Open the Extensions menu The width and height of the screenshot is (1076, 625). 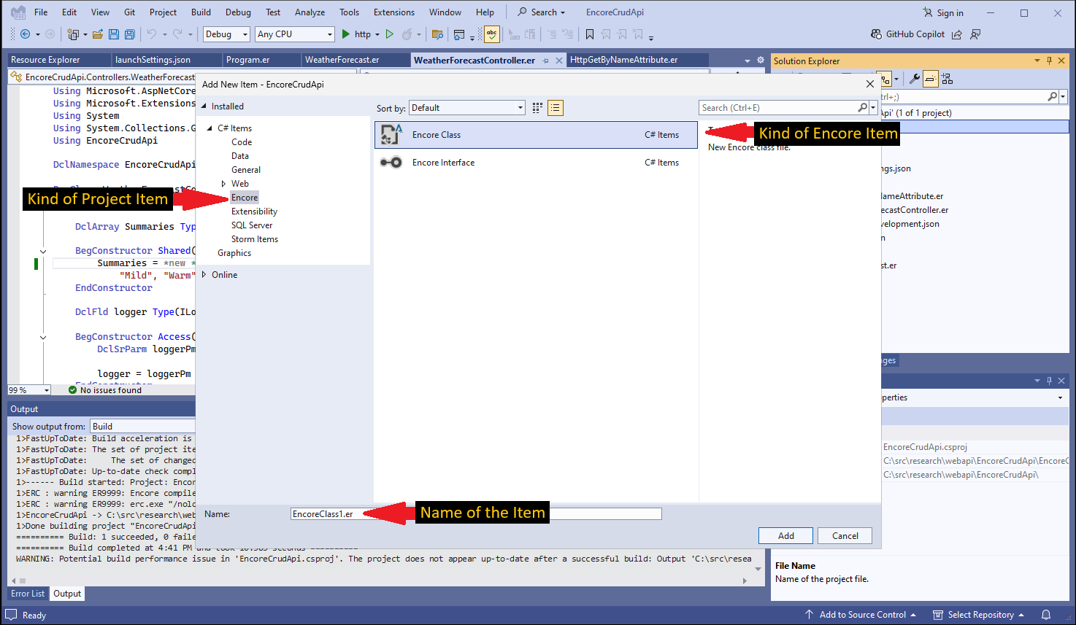[394, 12]
